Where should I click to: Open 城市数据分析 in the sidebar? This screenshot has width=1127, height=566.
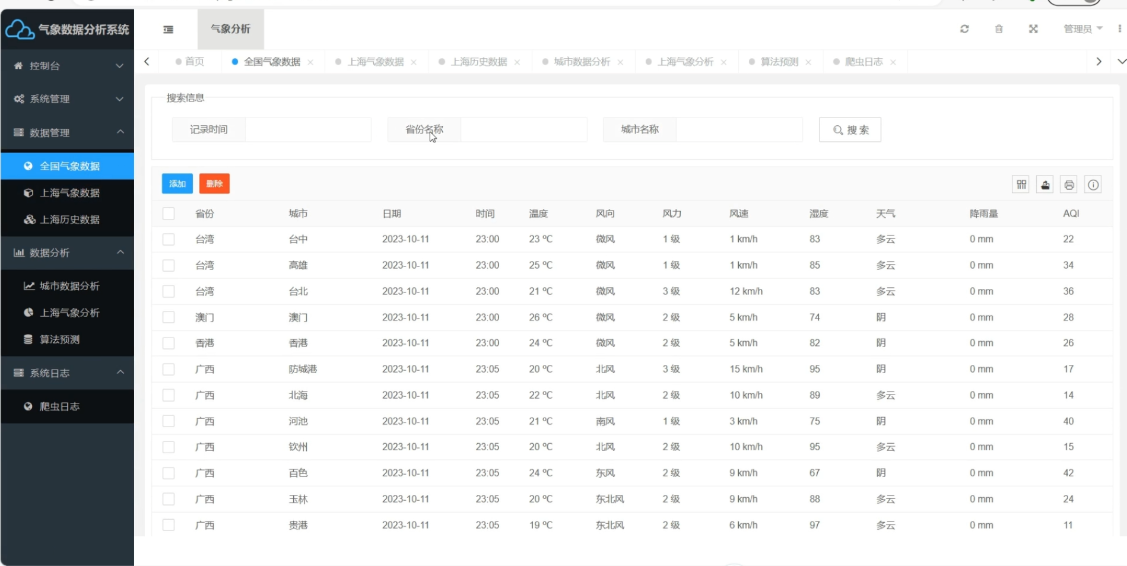(x=67, y=286)
